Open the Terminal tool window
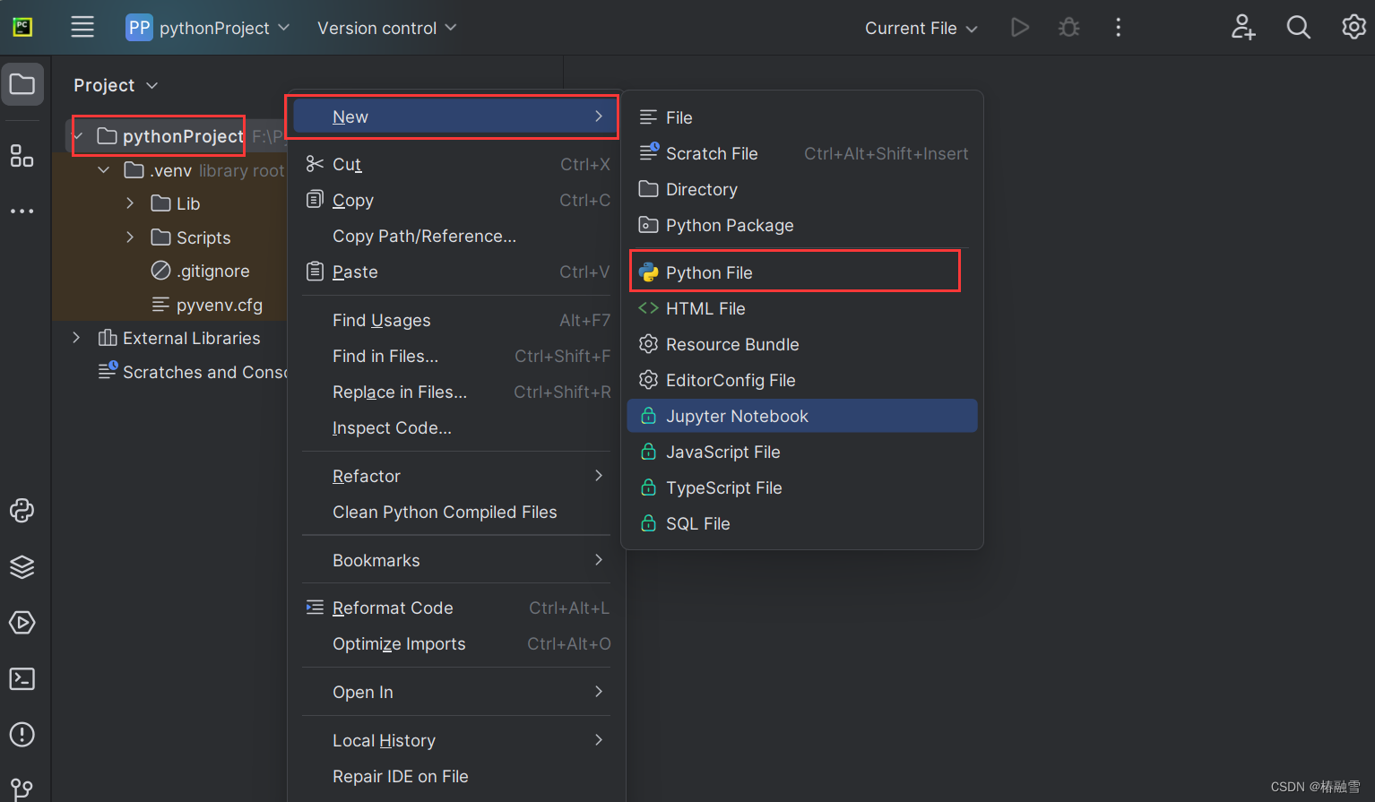This screenshot has height=802, width=1375. [x=22, y=679]
